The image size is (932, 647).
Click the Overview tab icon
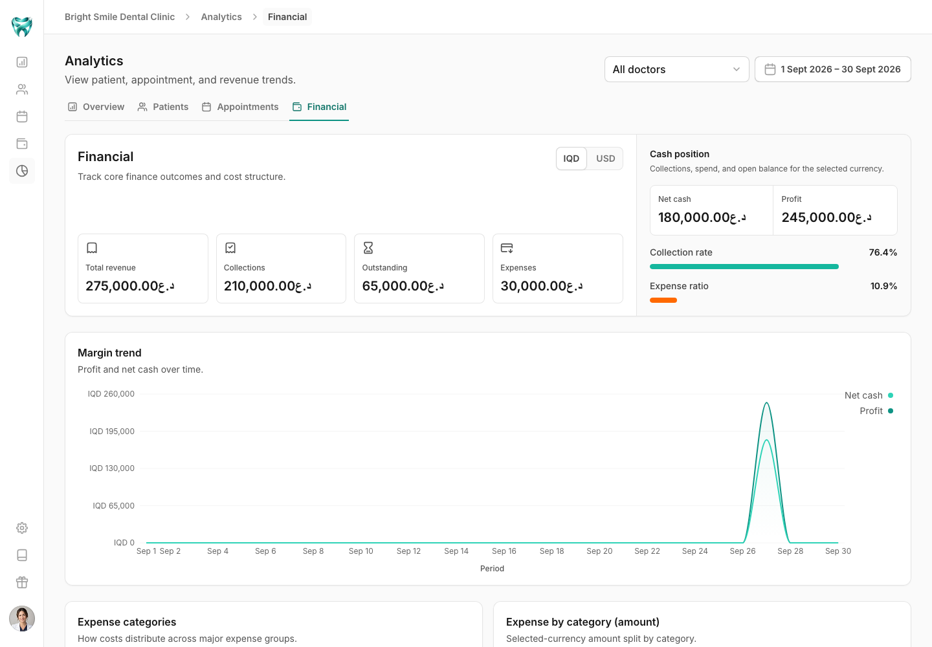click(x=72, y=107)
